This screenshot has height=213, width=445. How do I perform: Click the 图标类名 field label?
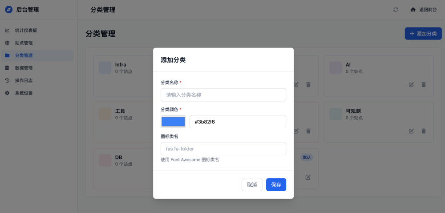170,136
